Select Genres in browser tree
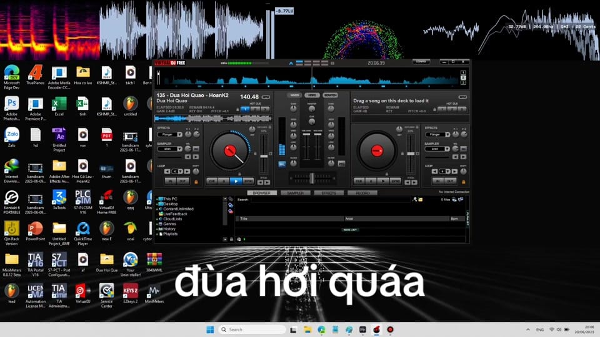Screen dimensions: 600x337 pos(169,224)
